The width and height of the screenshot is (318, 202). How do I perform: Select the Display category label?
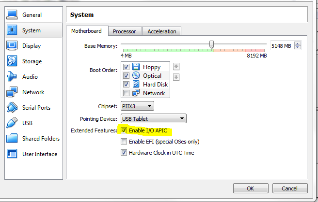point(32,46)
